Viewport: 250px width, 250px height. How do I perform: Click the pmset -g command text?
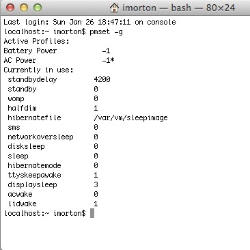coord(106,31)
